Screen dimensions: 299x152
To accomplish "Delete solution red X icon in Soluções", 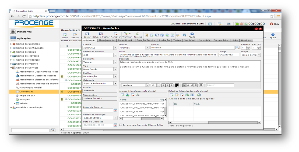I will click(182, 95).
